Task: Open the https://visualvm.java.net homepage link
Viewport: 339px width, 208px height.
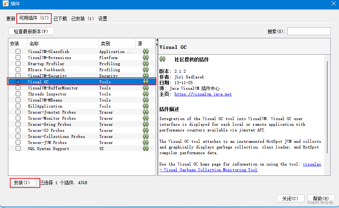Action: click(203, 94)
